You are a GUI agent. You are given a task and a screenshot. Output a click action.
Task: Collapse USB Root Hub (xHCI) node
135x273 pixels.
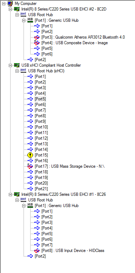click(x=17, y=71)
